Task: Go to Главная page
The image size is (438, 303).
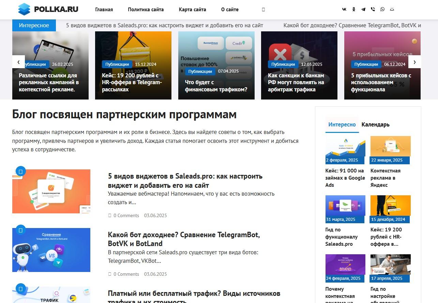Action: 104,10
